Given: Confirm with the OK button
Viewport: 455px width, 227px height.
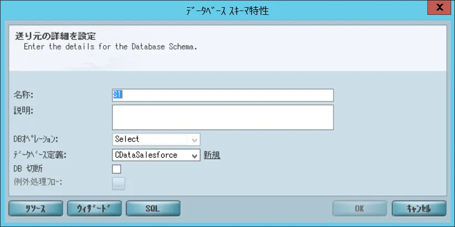Looking at the screenshot, I should click(x=359, y=208).
